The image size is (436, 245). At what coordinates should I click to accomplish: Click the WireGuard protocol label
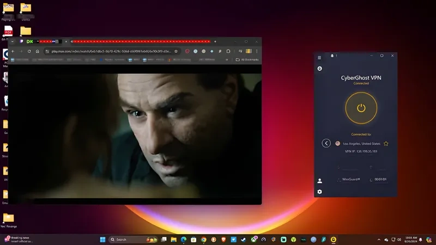click(x=350, y=179)
